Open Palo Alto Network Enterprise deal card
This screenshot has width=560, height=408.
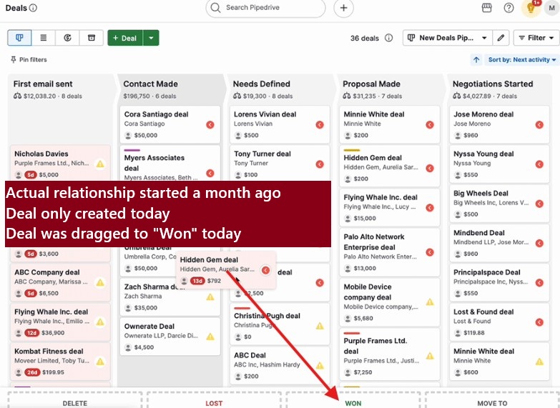point(390,252)
